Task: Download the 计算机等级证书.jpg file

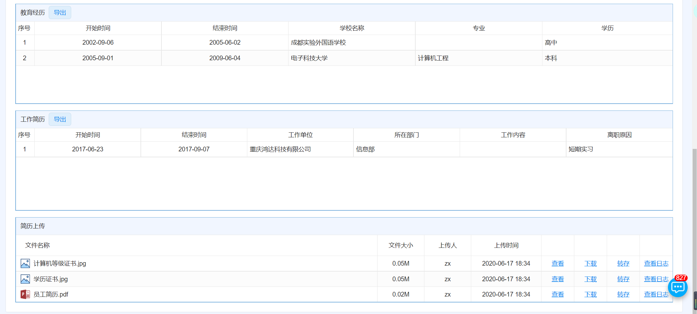Action: click(590, 263)
